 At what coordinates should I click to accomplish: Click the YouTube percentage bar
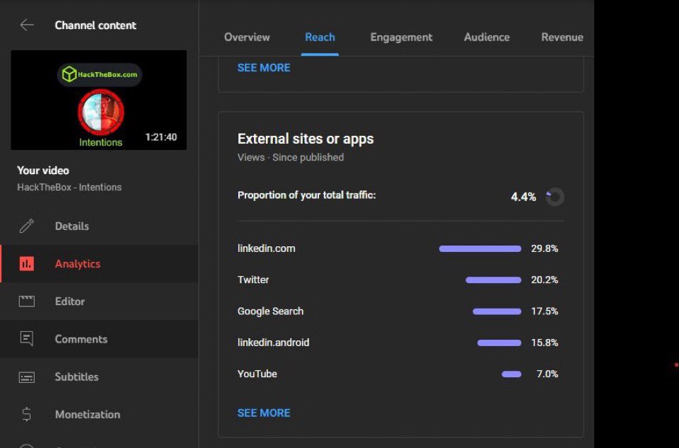511,374
